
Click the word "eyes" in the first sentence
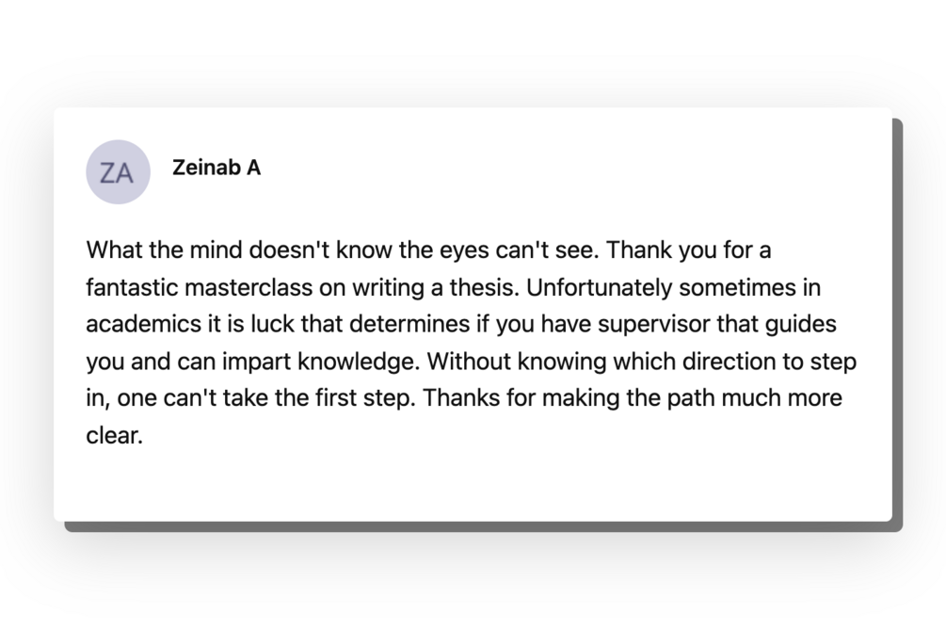click(467, 251)
